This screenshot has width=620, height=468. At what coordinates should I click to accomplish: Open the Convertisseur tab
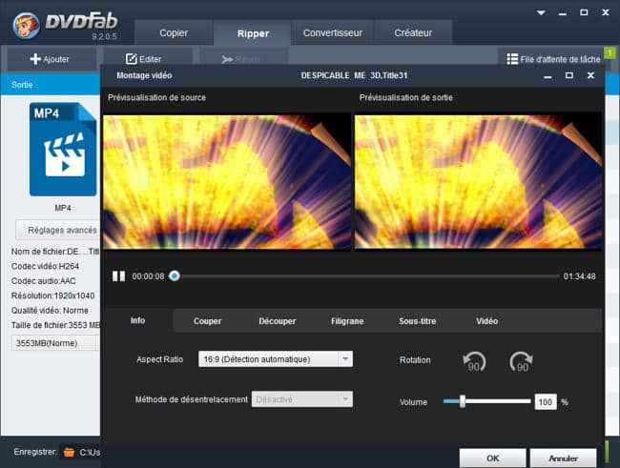click(x=333, y=32)
